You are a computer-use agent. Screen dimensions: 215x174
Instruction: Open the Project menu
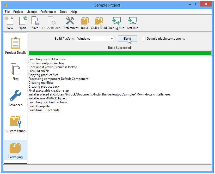(x=18, y=12)
